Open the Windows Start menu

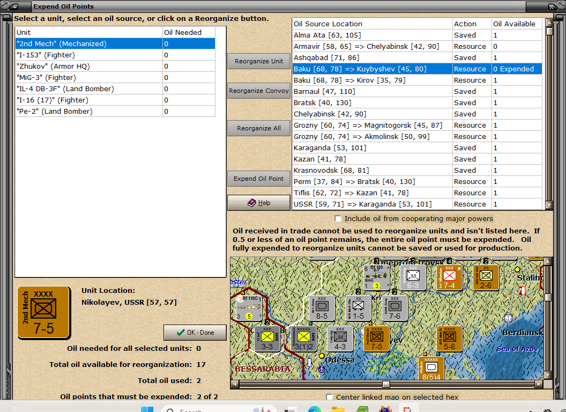147,409
